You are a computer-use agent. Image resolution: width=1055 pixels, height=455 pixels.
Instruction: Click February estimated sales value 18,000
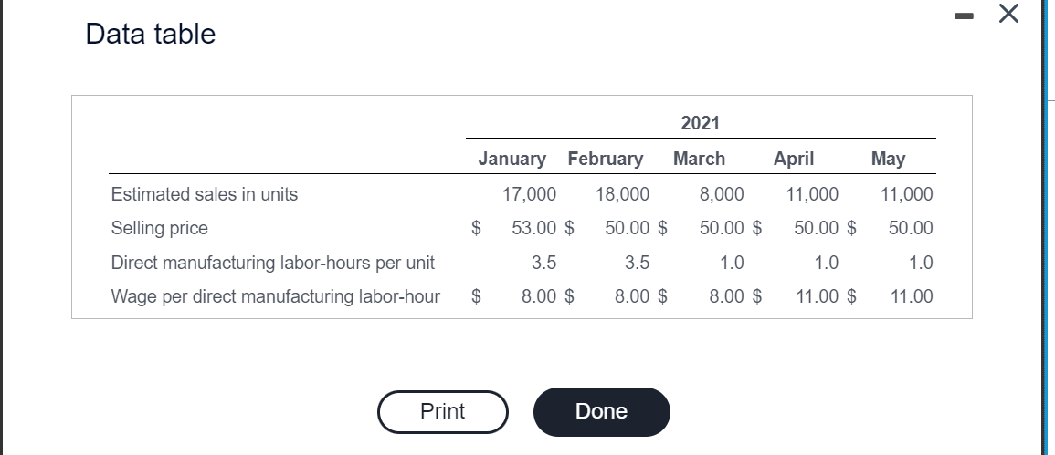(x=623, y=194)
